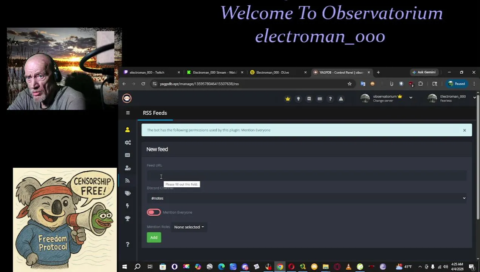Open the card sidebar icon below gears
The width and height of the screenshot is (480, 272).
click(x=128, y=155)
